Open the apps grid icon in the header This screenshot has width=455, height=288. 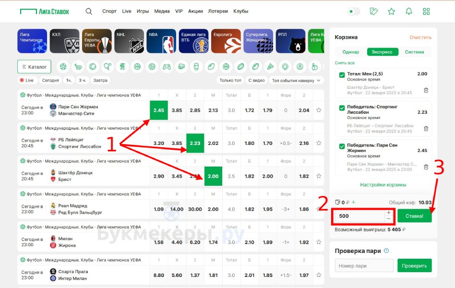pos(426,12)
